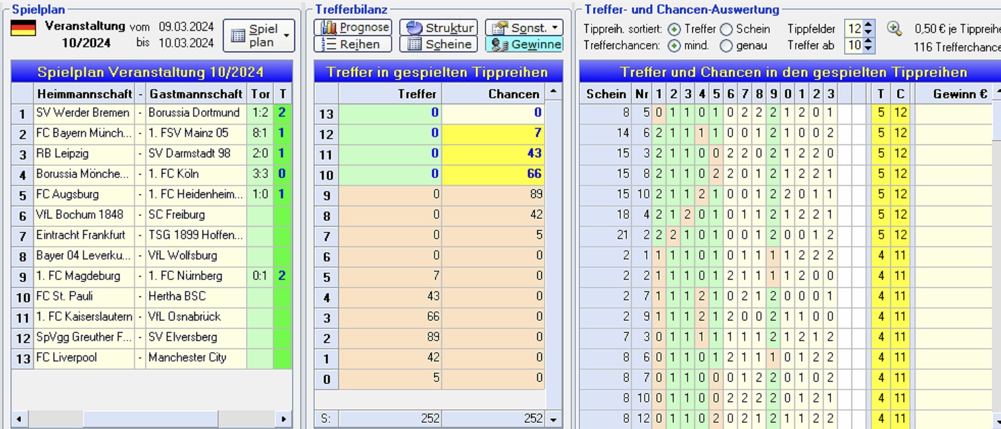Click the Borussia Dortmund cell

click(196, 113)
